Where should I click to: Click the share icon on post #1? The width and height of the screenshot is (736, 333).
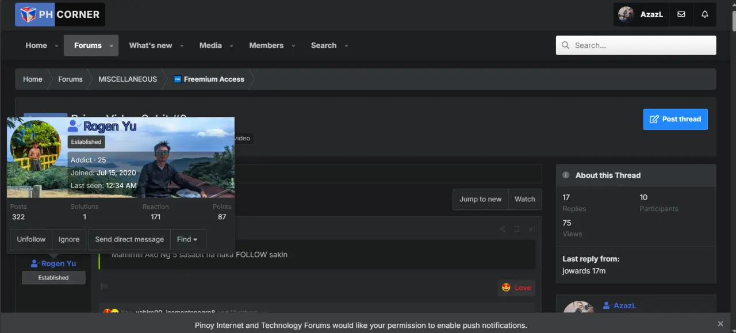tap(503, 229)
